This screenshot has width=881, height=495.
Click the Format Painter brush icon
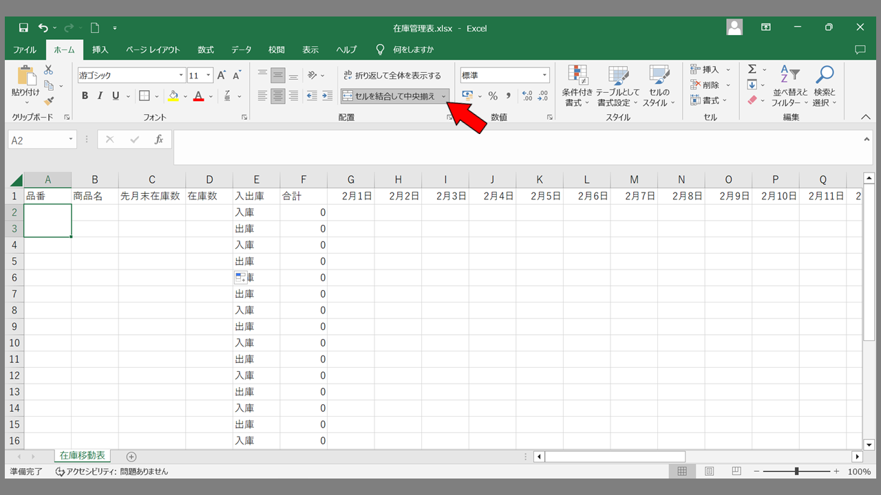click(x=49, y=100)
